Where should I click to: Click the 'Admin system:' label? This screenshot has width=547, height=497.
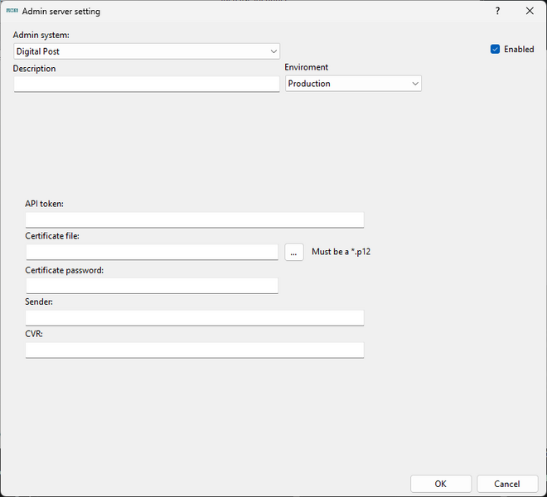pos(41,35)
